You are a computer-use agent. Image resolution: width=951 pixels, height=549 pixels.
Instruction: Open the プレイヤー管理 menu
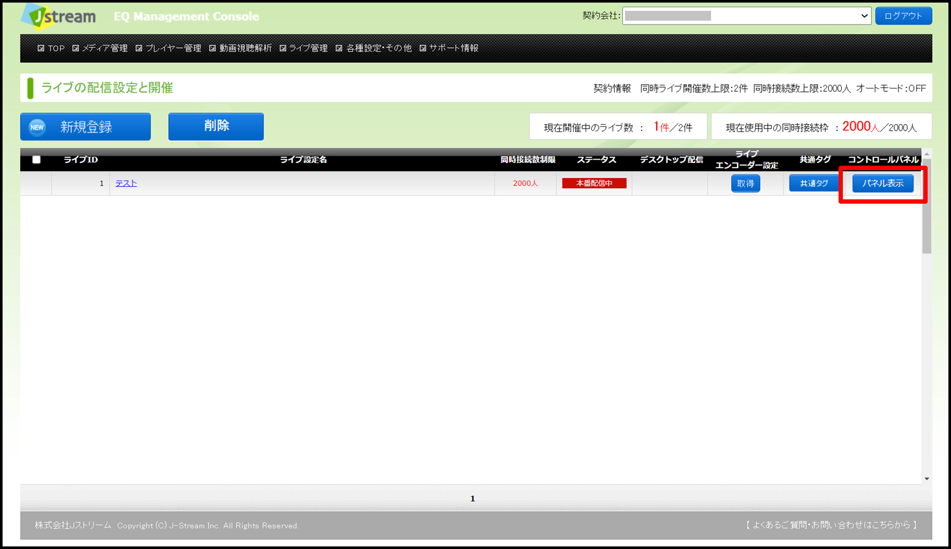[168, 48]
